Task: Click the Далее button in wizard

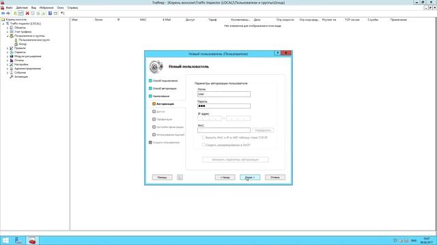Action: [x=250, y=177]
